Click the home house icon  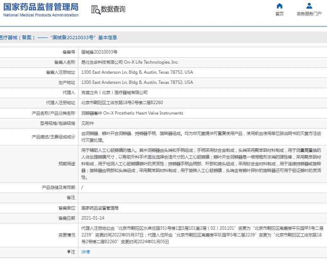279,5
